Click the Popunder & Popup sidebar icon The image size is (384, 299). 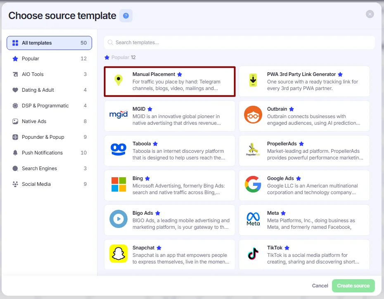tap(15, 137)
